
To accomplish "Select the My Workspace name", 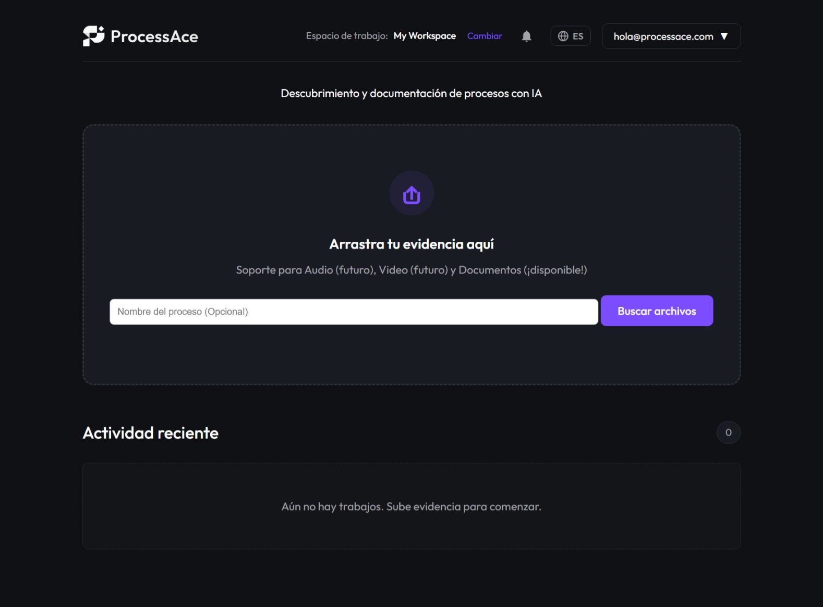I will pos(425,36).
